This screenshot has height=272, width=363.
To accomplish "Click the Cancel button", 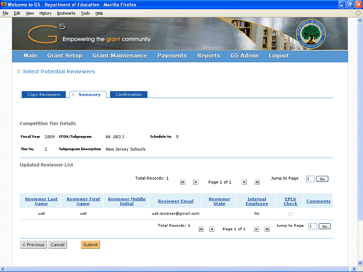I will 57,245.
